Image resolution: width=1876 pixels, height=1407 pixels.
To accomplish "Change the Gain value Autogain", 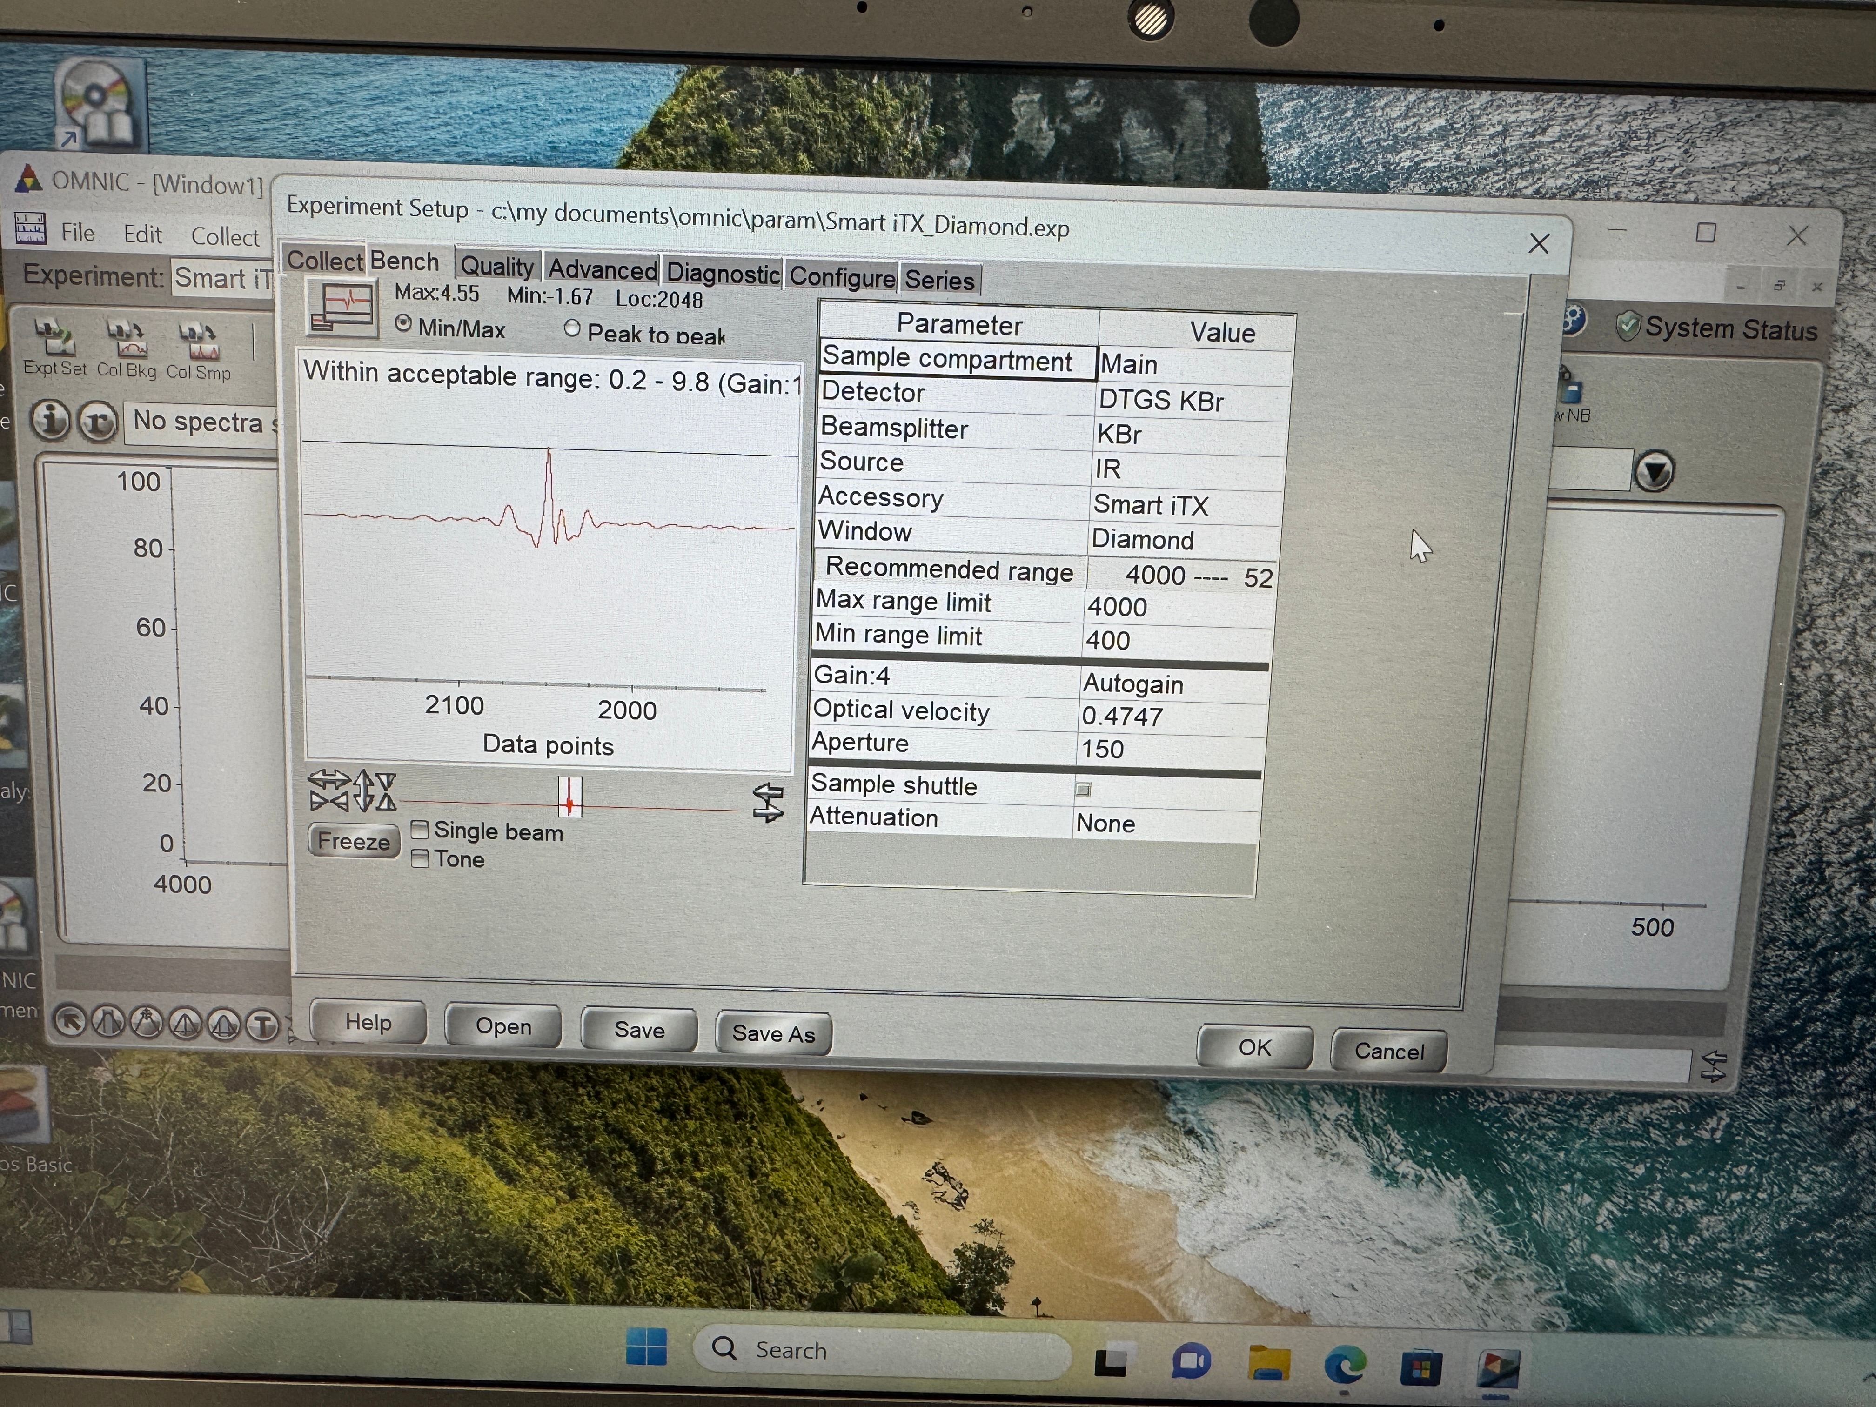I will coord(1174,683).
